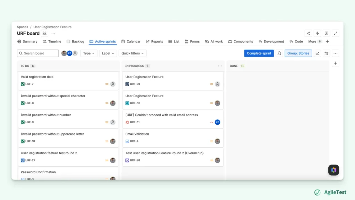The image size is (355, 200).
Task: Open In Progress column ellipsis menu
Action: coord(220,66)
